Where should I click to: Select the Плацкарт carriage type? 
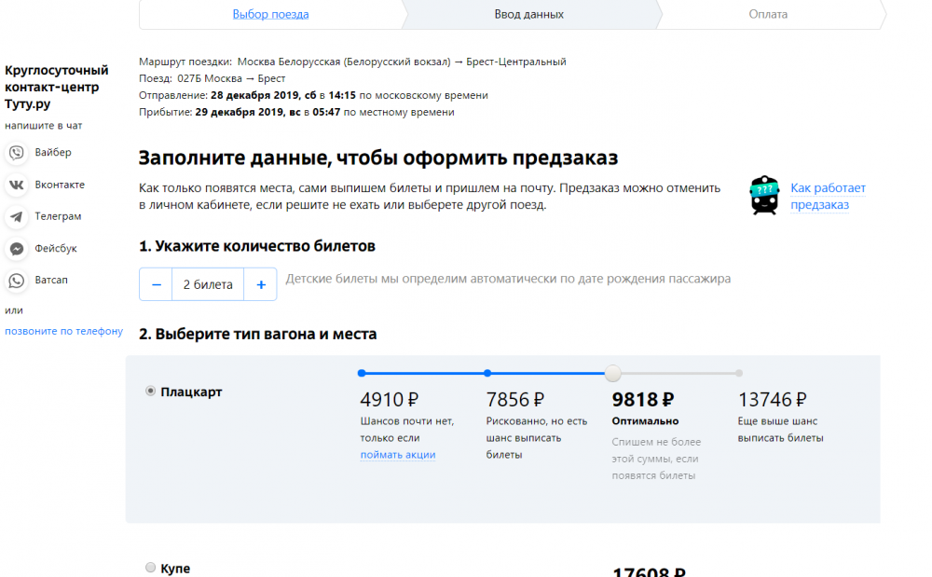coord(151,392)
